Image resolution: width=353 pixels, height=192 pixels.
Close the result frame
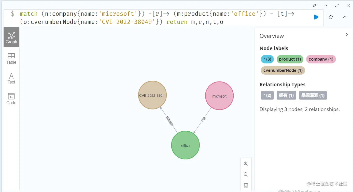(x=348, y=5)
